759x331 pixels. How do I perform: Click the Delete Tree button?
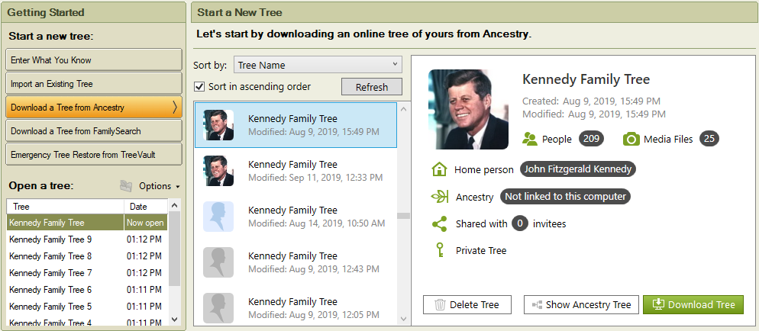point(467,305)
